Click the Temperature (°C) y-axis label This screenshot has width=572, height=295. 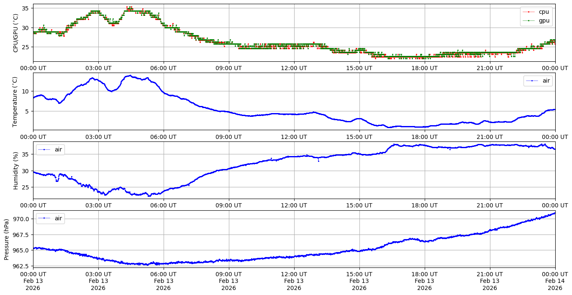16,101
